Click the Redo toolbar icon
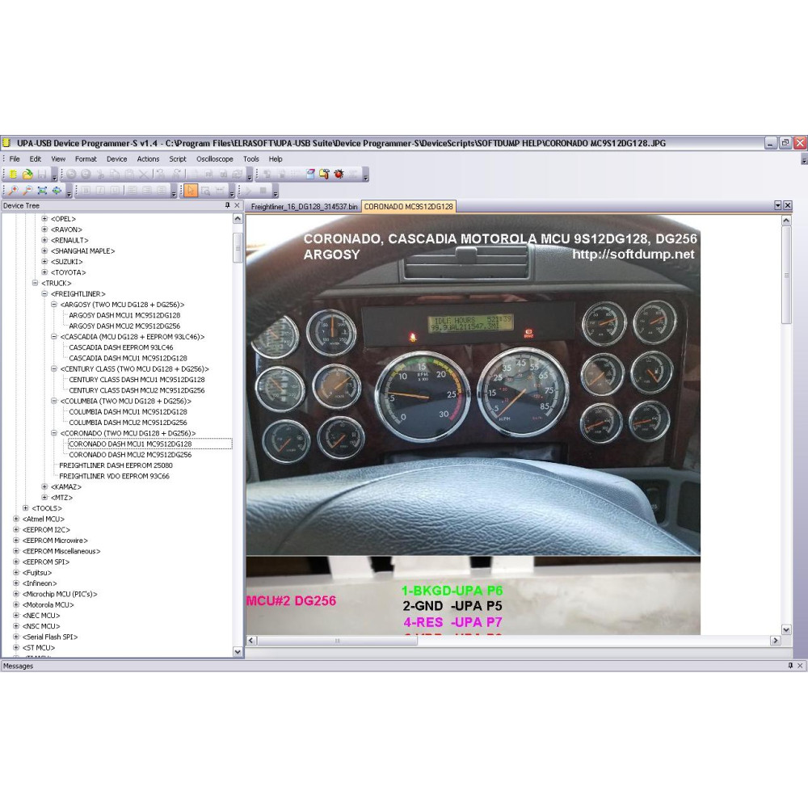Screen dimensions: 808x808 pyautogui.click(x=86, y=175)
